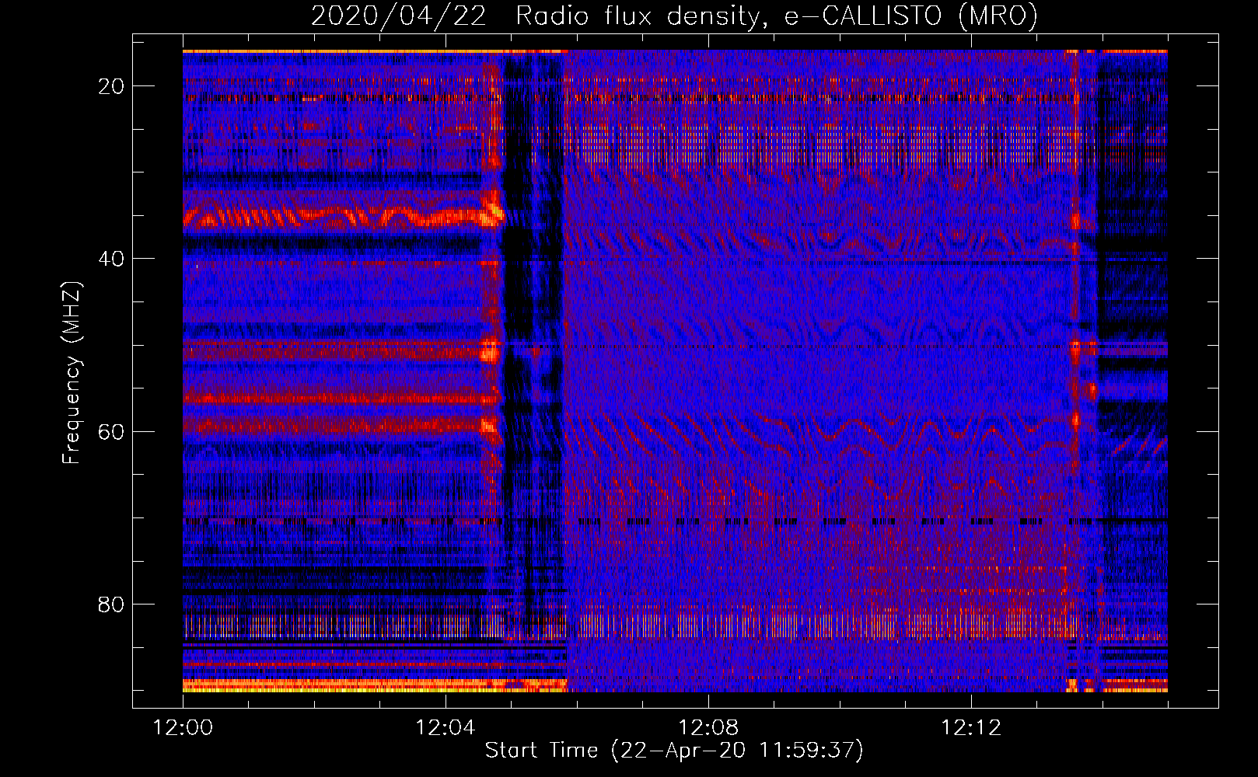
Task: Click the '12:00' time tick label
Action: 183,728
